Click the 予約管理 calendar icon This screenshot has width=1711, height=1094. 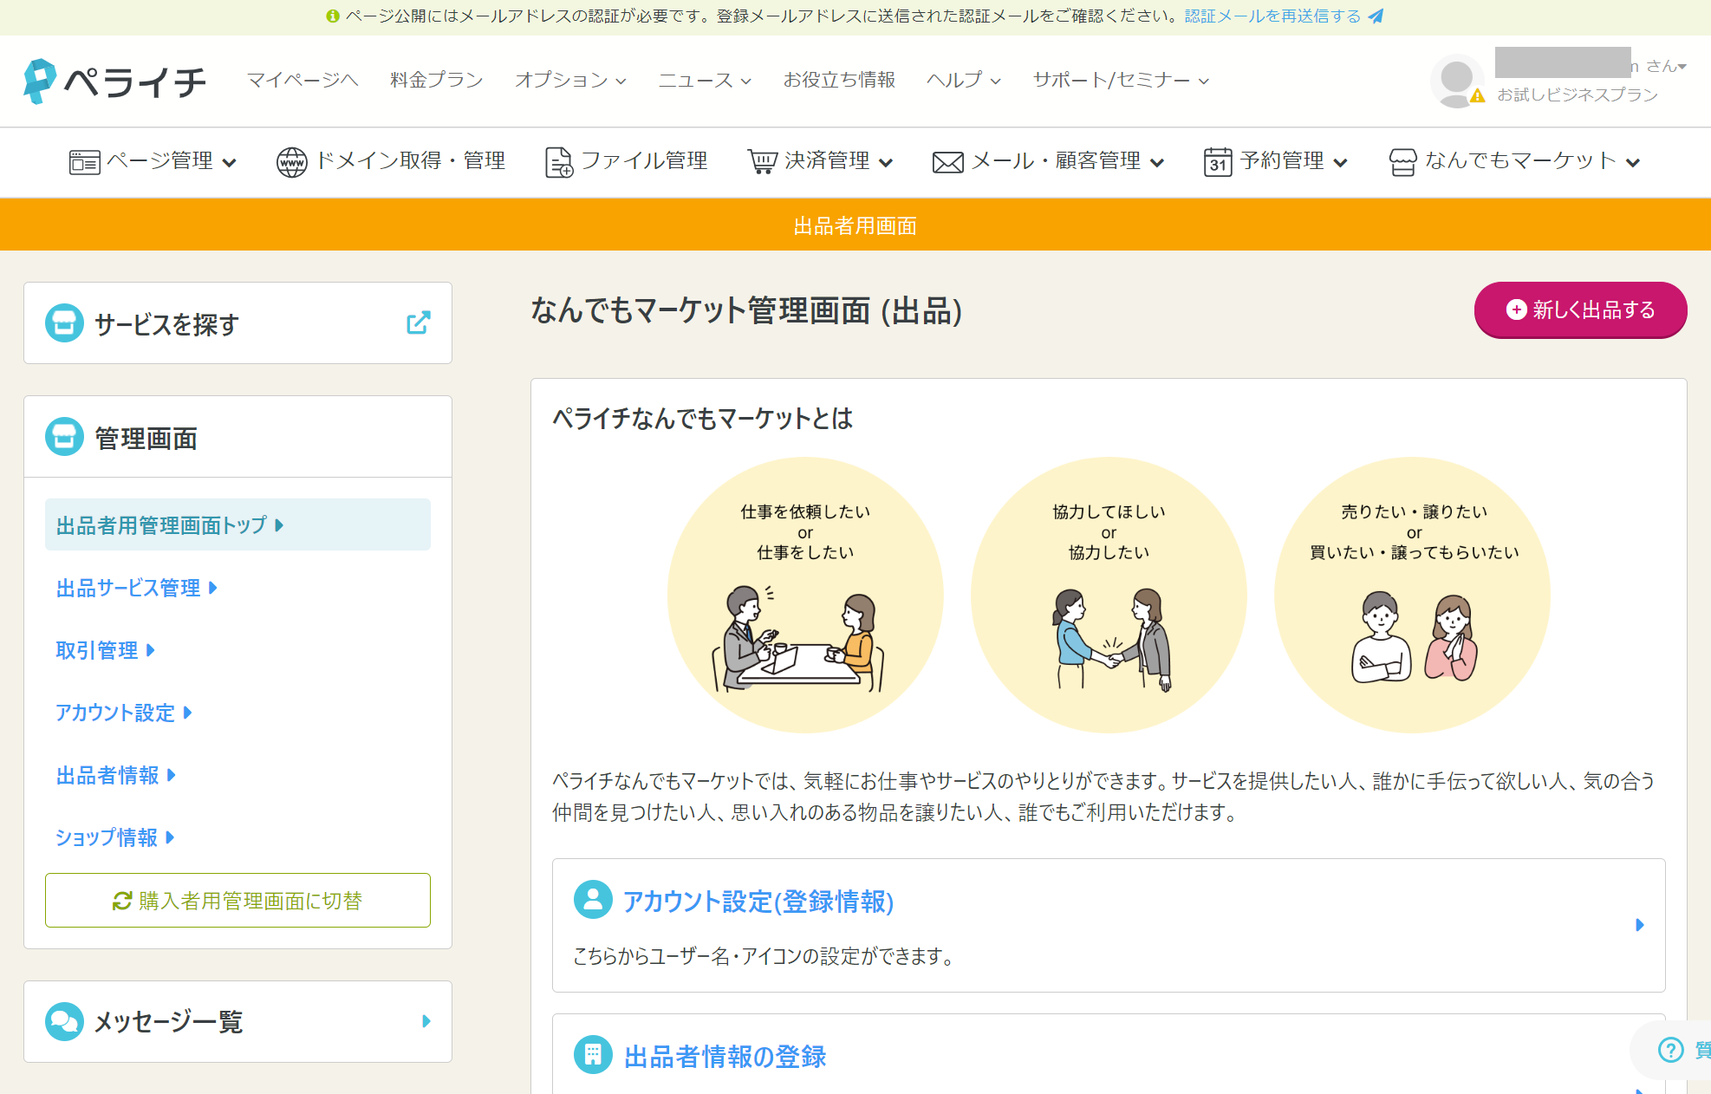(x=1218, y=162)
